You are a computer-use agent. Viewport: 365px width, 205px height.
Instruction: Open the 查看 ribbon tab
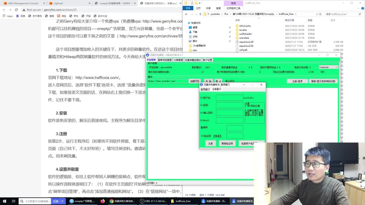coord(218,8)
